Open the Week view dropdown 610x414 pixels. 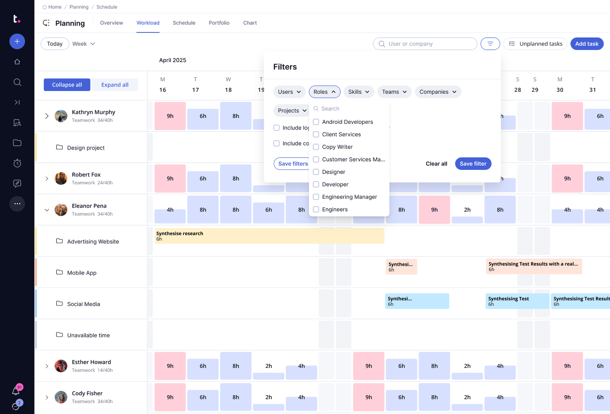(x=84, y=44)
